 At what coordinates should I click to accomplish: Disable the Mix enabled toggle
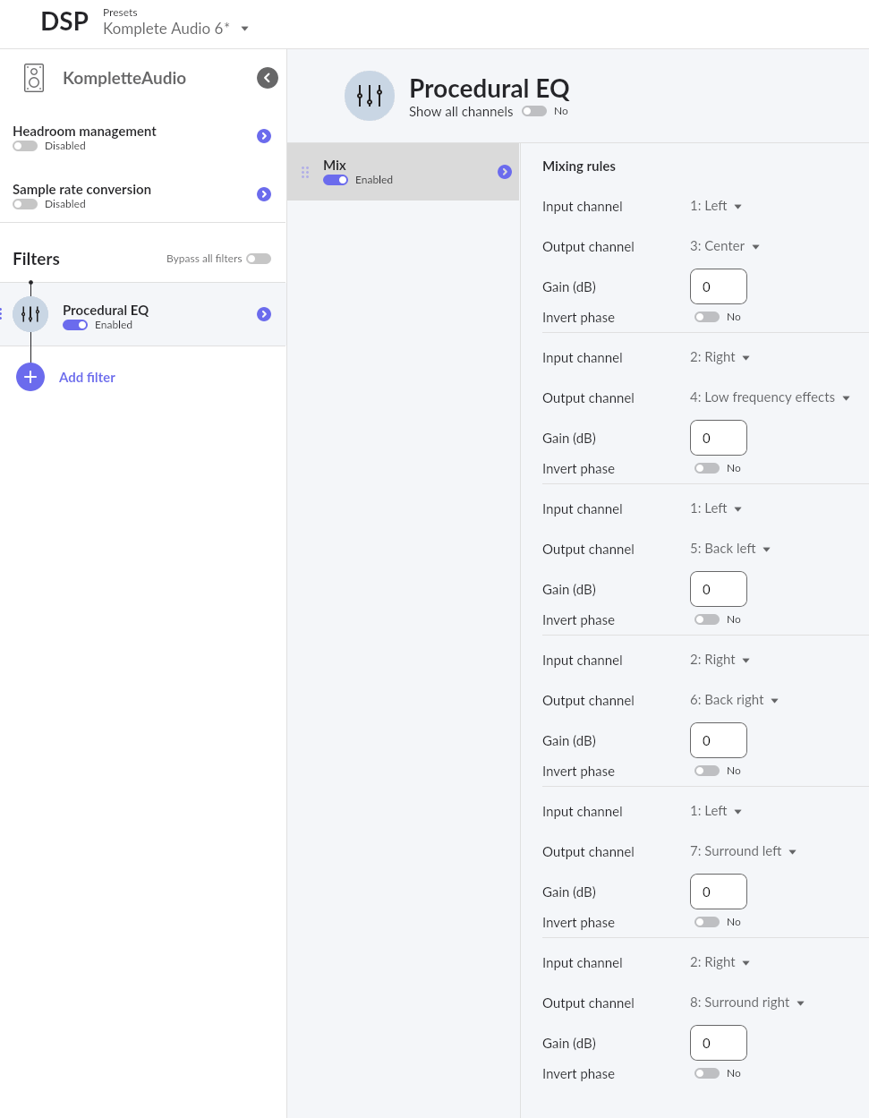click(336, 180)
